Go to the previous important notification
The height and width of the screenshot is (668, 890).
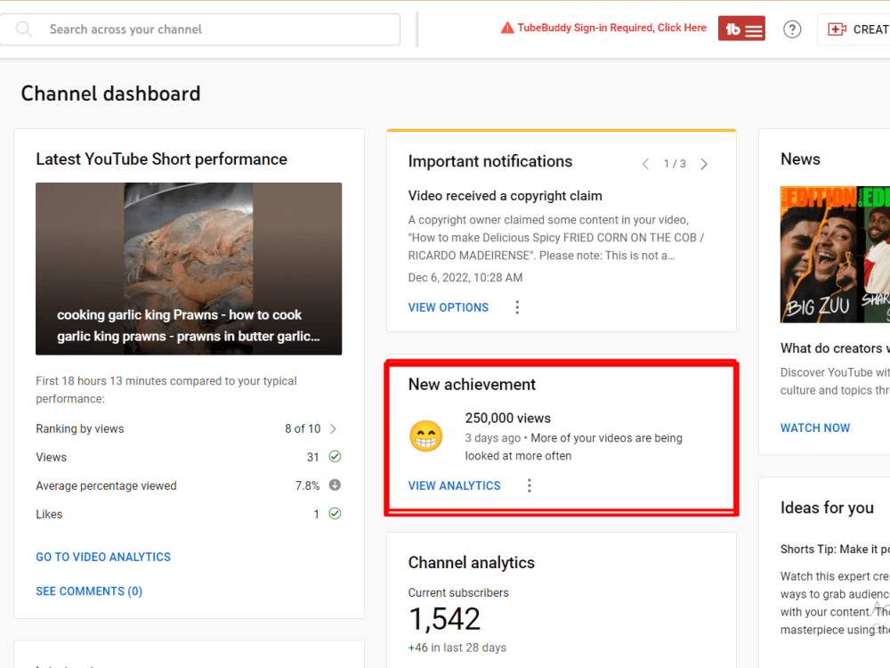pyautogui.click(x=645, y=164)
